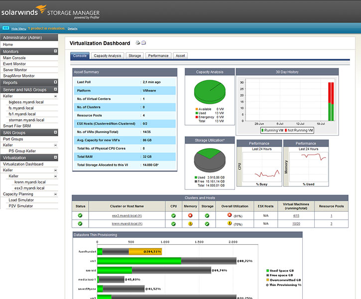Open krenn.myandi.local (H) host link
This screenshot has width=361, height=299.
pos(127,223)
